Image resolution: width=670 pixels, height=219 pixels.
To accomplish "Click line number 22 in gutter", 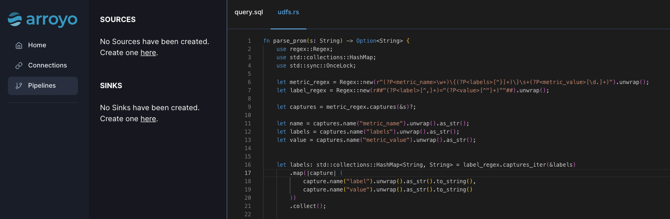I will [x=248, y=214].
